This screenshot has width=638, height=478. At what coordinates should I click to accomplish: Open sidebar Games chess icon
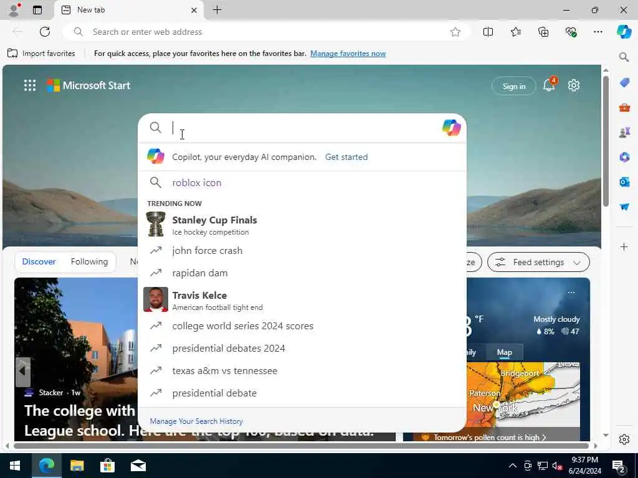[624, 132]
